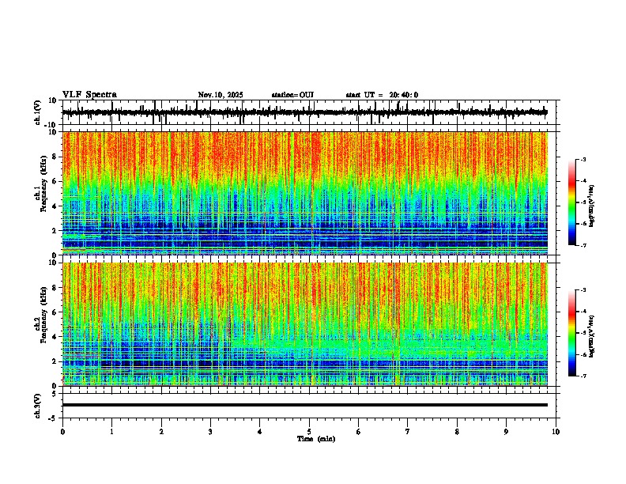Click the 'station=OUJ' label
Image resolution: width=626 pixels, height=484 pixels.
click(292, 95)
